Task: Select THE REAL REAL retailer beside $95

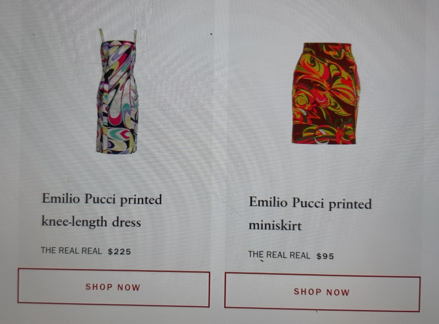Action: click(279, 255)
